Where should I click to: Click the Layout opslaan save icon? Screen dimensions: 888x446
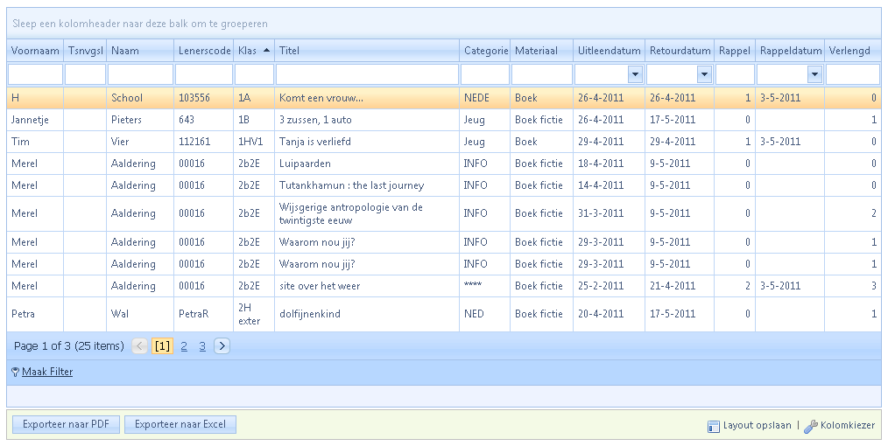pyautogui.click(x=713, y=426)
